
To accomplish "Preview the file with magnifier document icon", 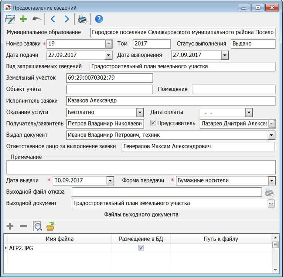I will click(37, 226).
